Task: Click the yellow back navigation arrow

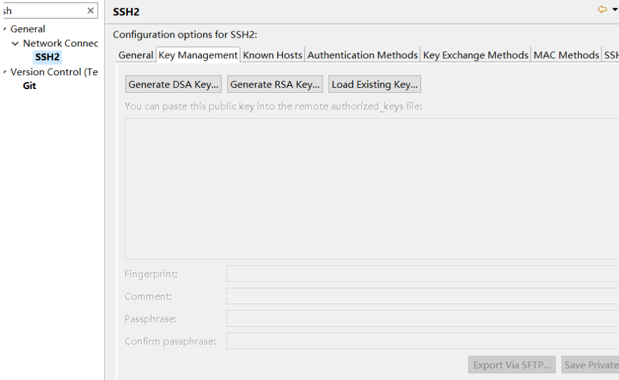Action: (x=603, y=9)
